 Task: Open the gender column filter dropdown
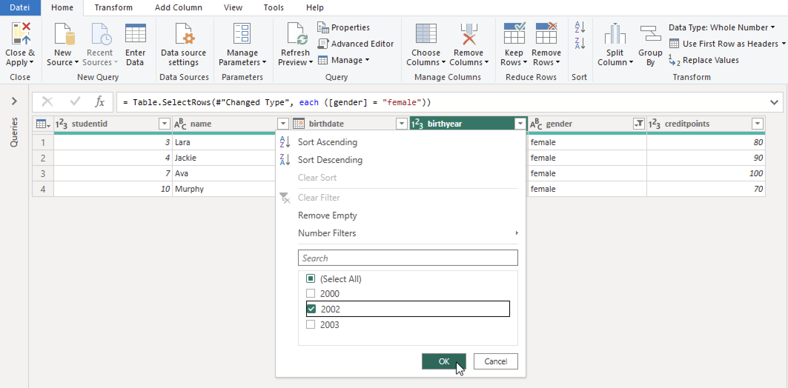(639, 124)
